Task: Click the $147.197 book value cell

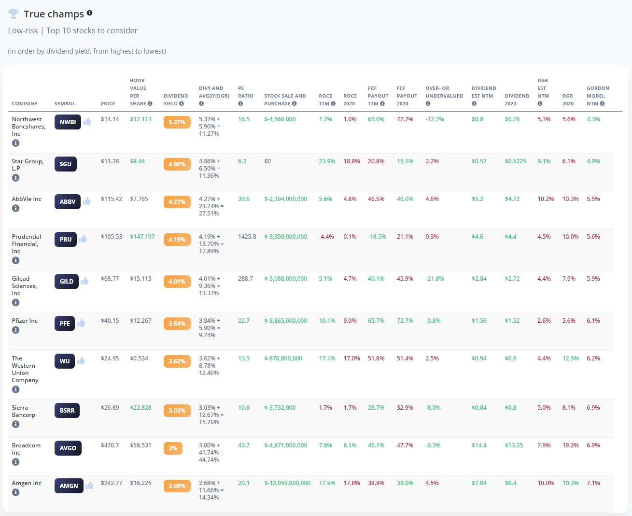Action: point(142,237)
